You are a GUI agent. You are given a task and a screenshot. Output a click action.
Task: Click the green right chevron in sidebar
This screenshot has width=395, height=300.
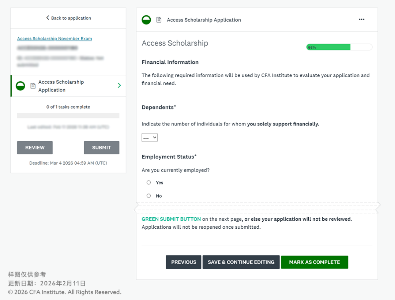119,86
